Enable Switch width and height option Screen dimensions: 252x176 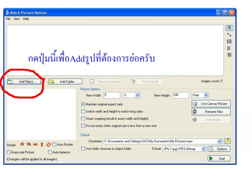pyautogui.click(x=83, y=111)
